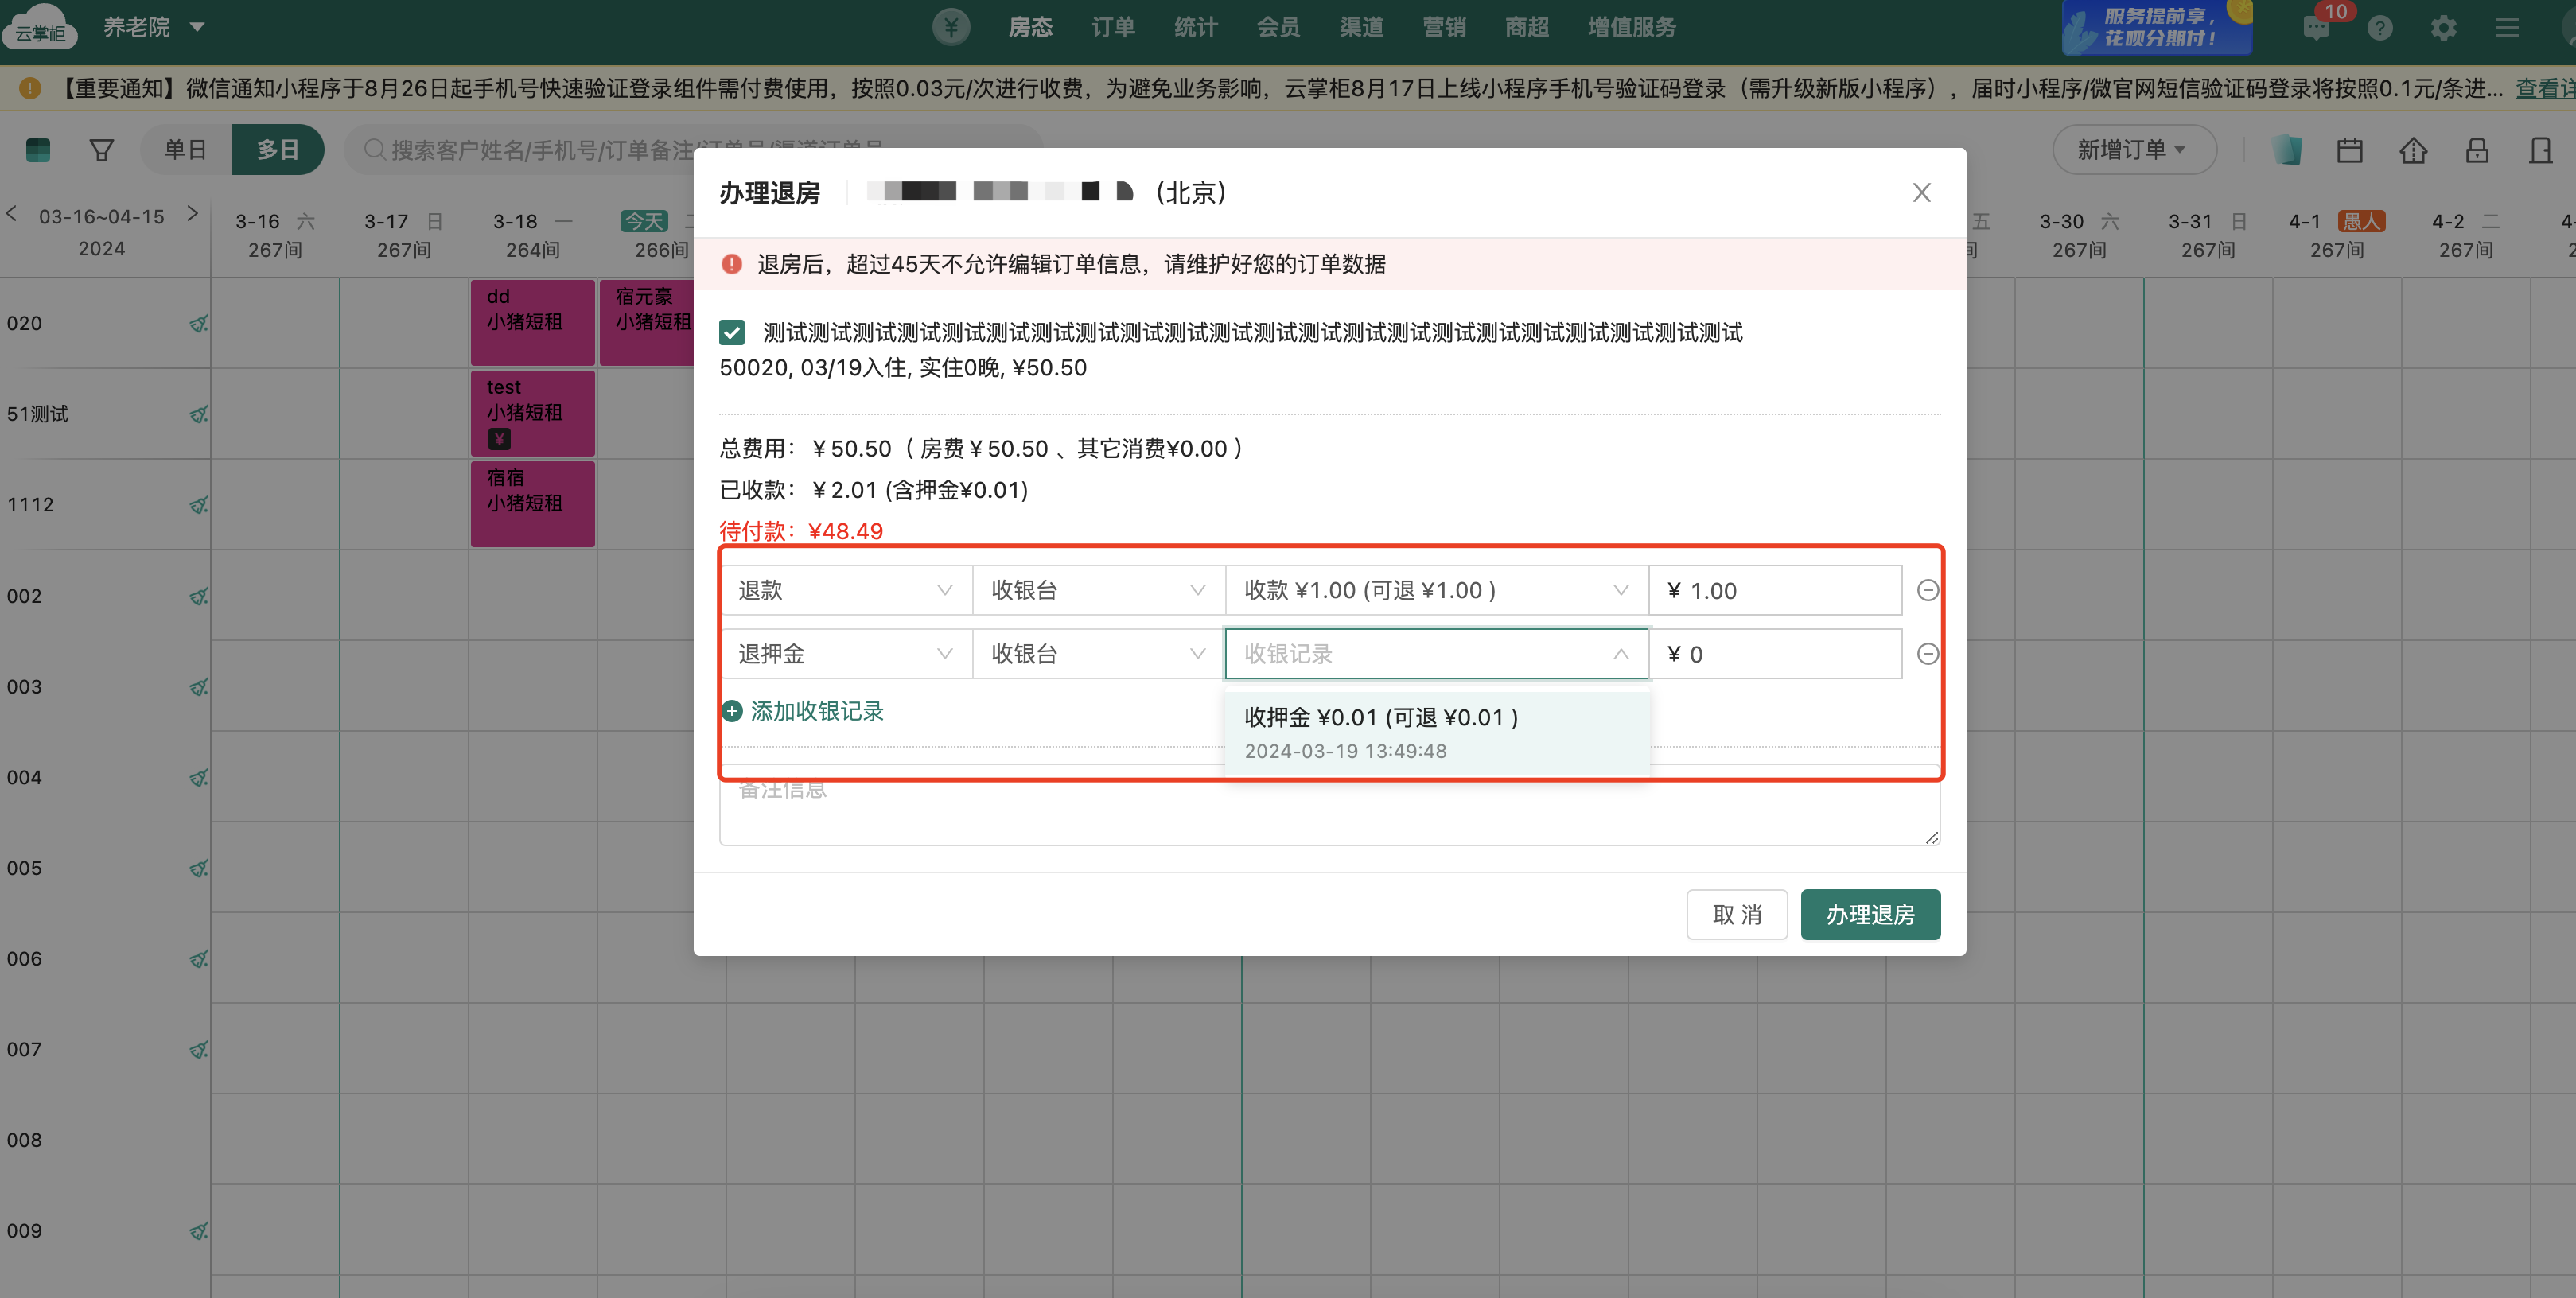Click the teal book icon in toolbar

coord(2286,150)
